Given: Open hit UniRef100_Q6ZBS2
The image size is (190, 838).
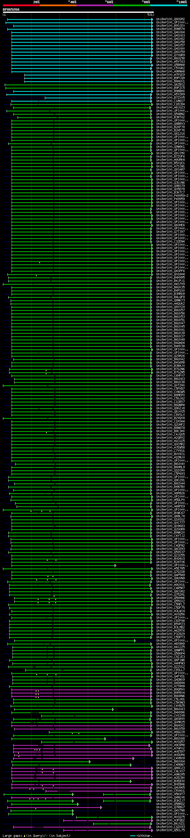Looking at the screenshot, I should 170,85.
